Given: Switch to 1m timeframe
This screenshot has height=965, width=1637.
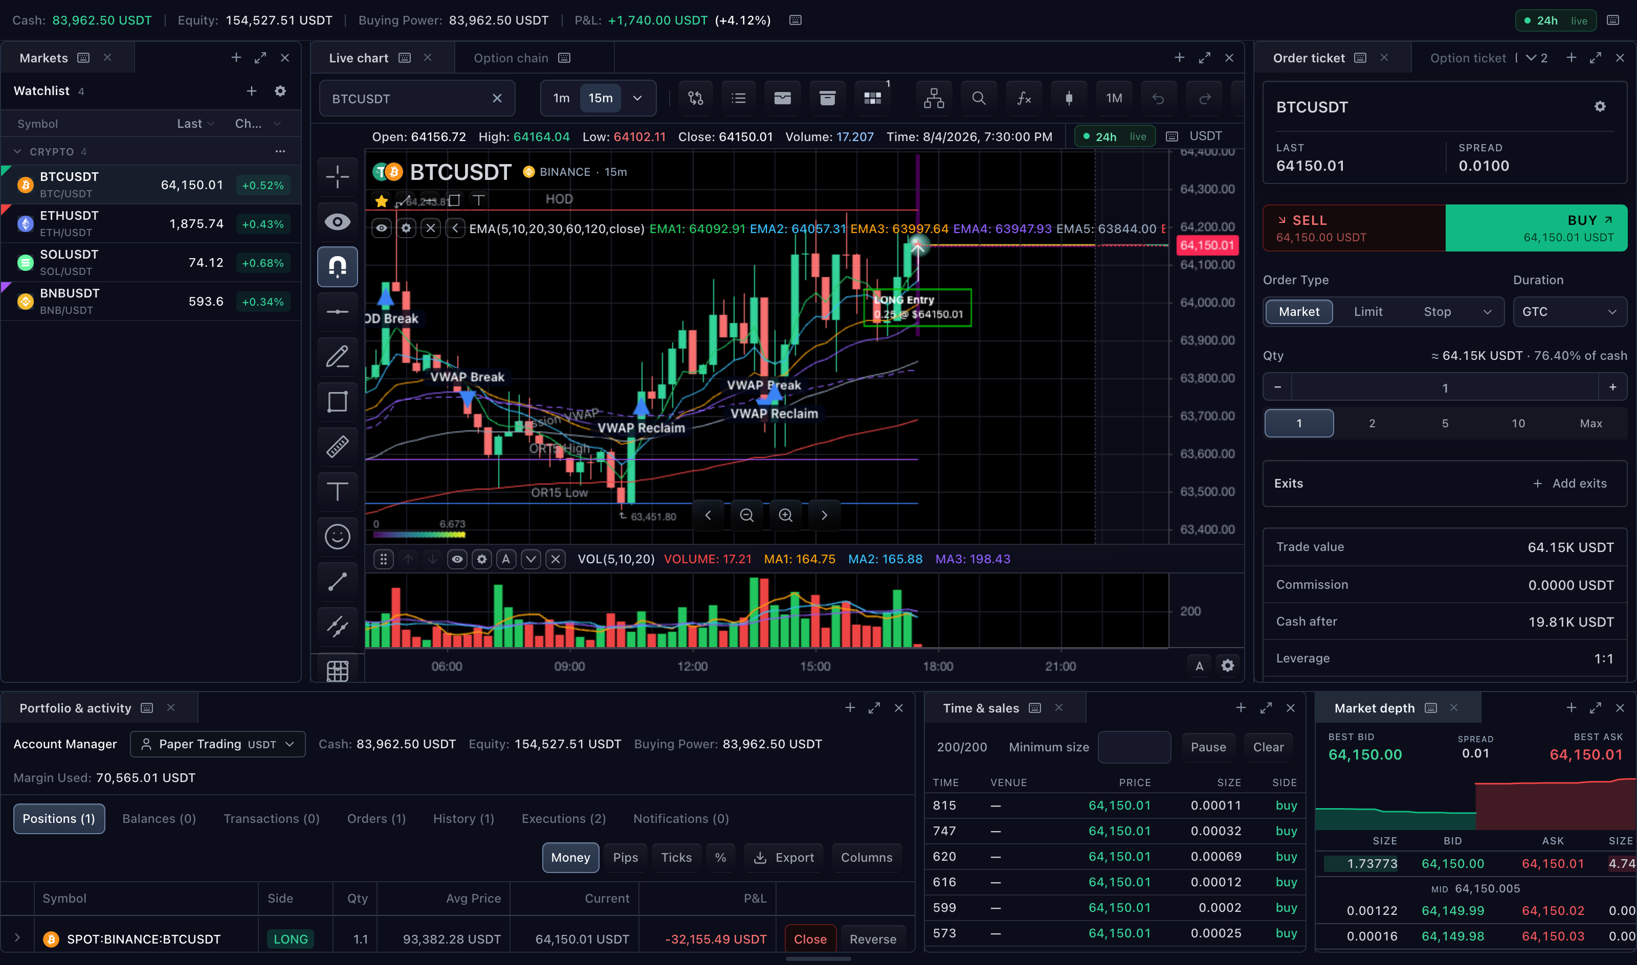Looking at the screenshot, I should [561, 98].
